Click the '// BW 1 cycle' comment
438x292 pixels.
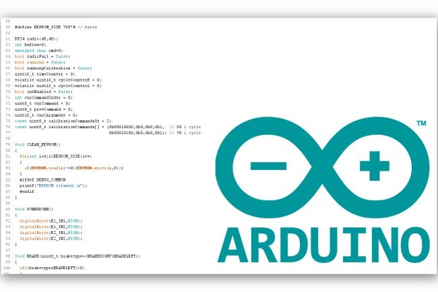(x=185, y=127)
